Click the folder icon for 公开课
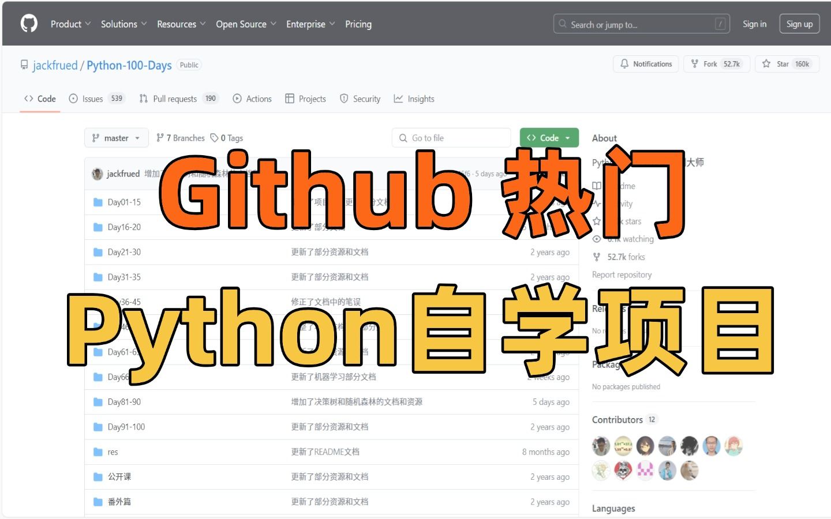The image size is (831, 519). [98, 477]
